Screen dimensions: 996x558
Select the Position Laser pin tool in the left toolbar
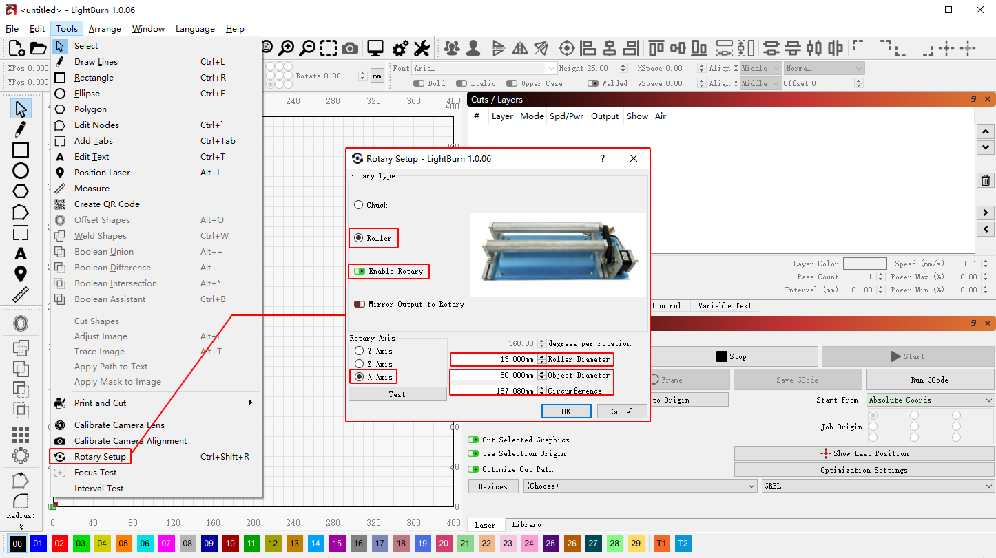(21, 275)
